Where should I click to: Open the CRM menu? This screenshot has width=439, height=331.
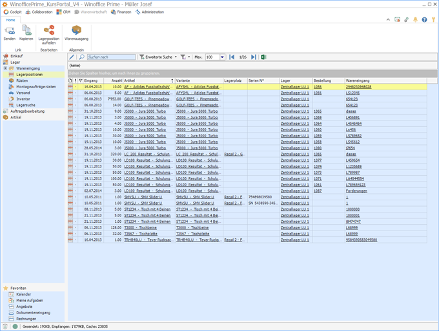click(63, 12)
